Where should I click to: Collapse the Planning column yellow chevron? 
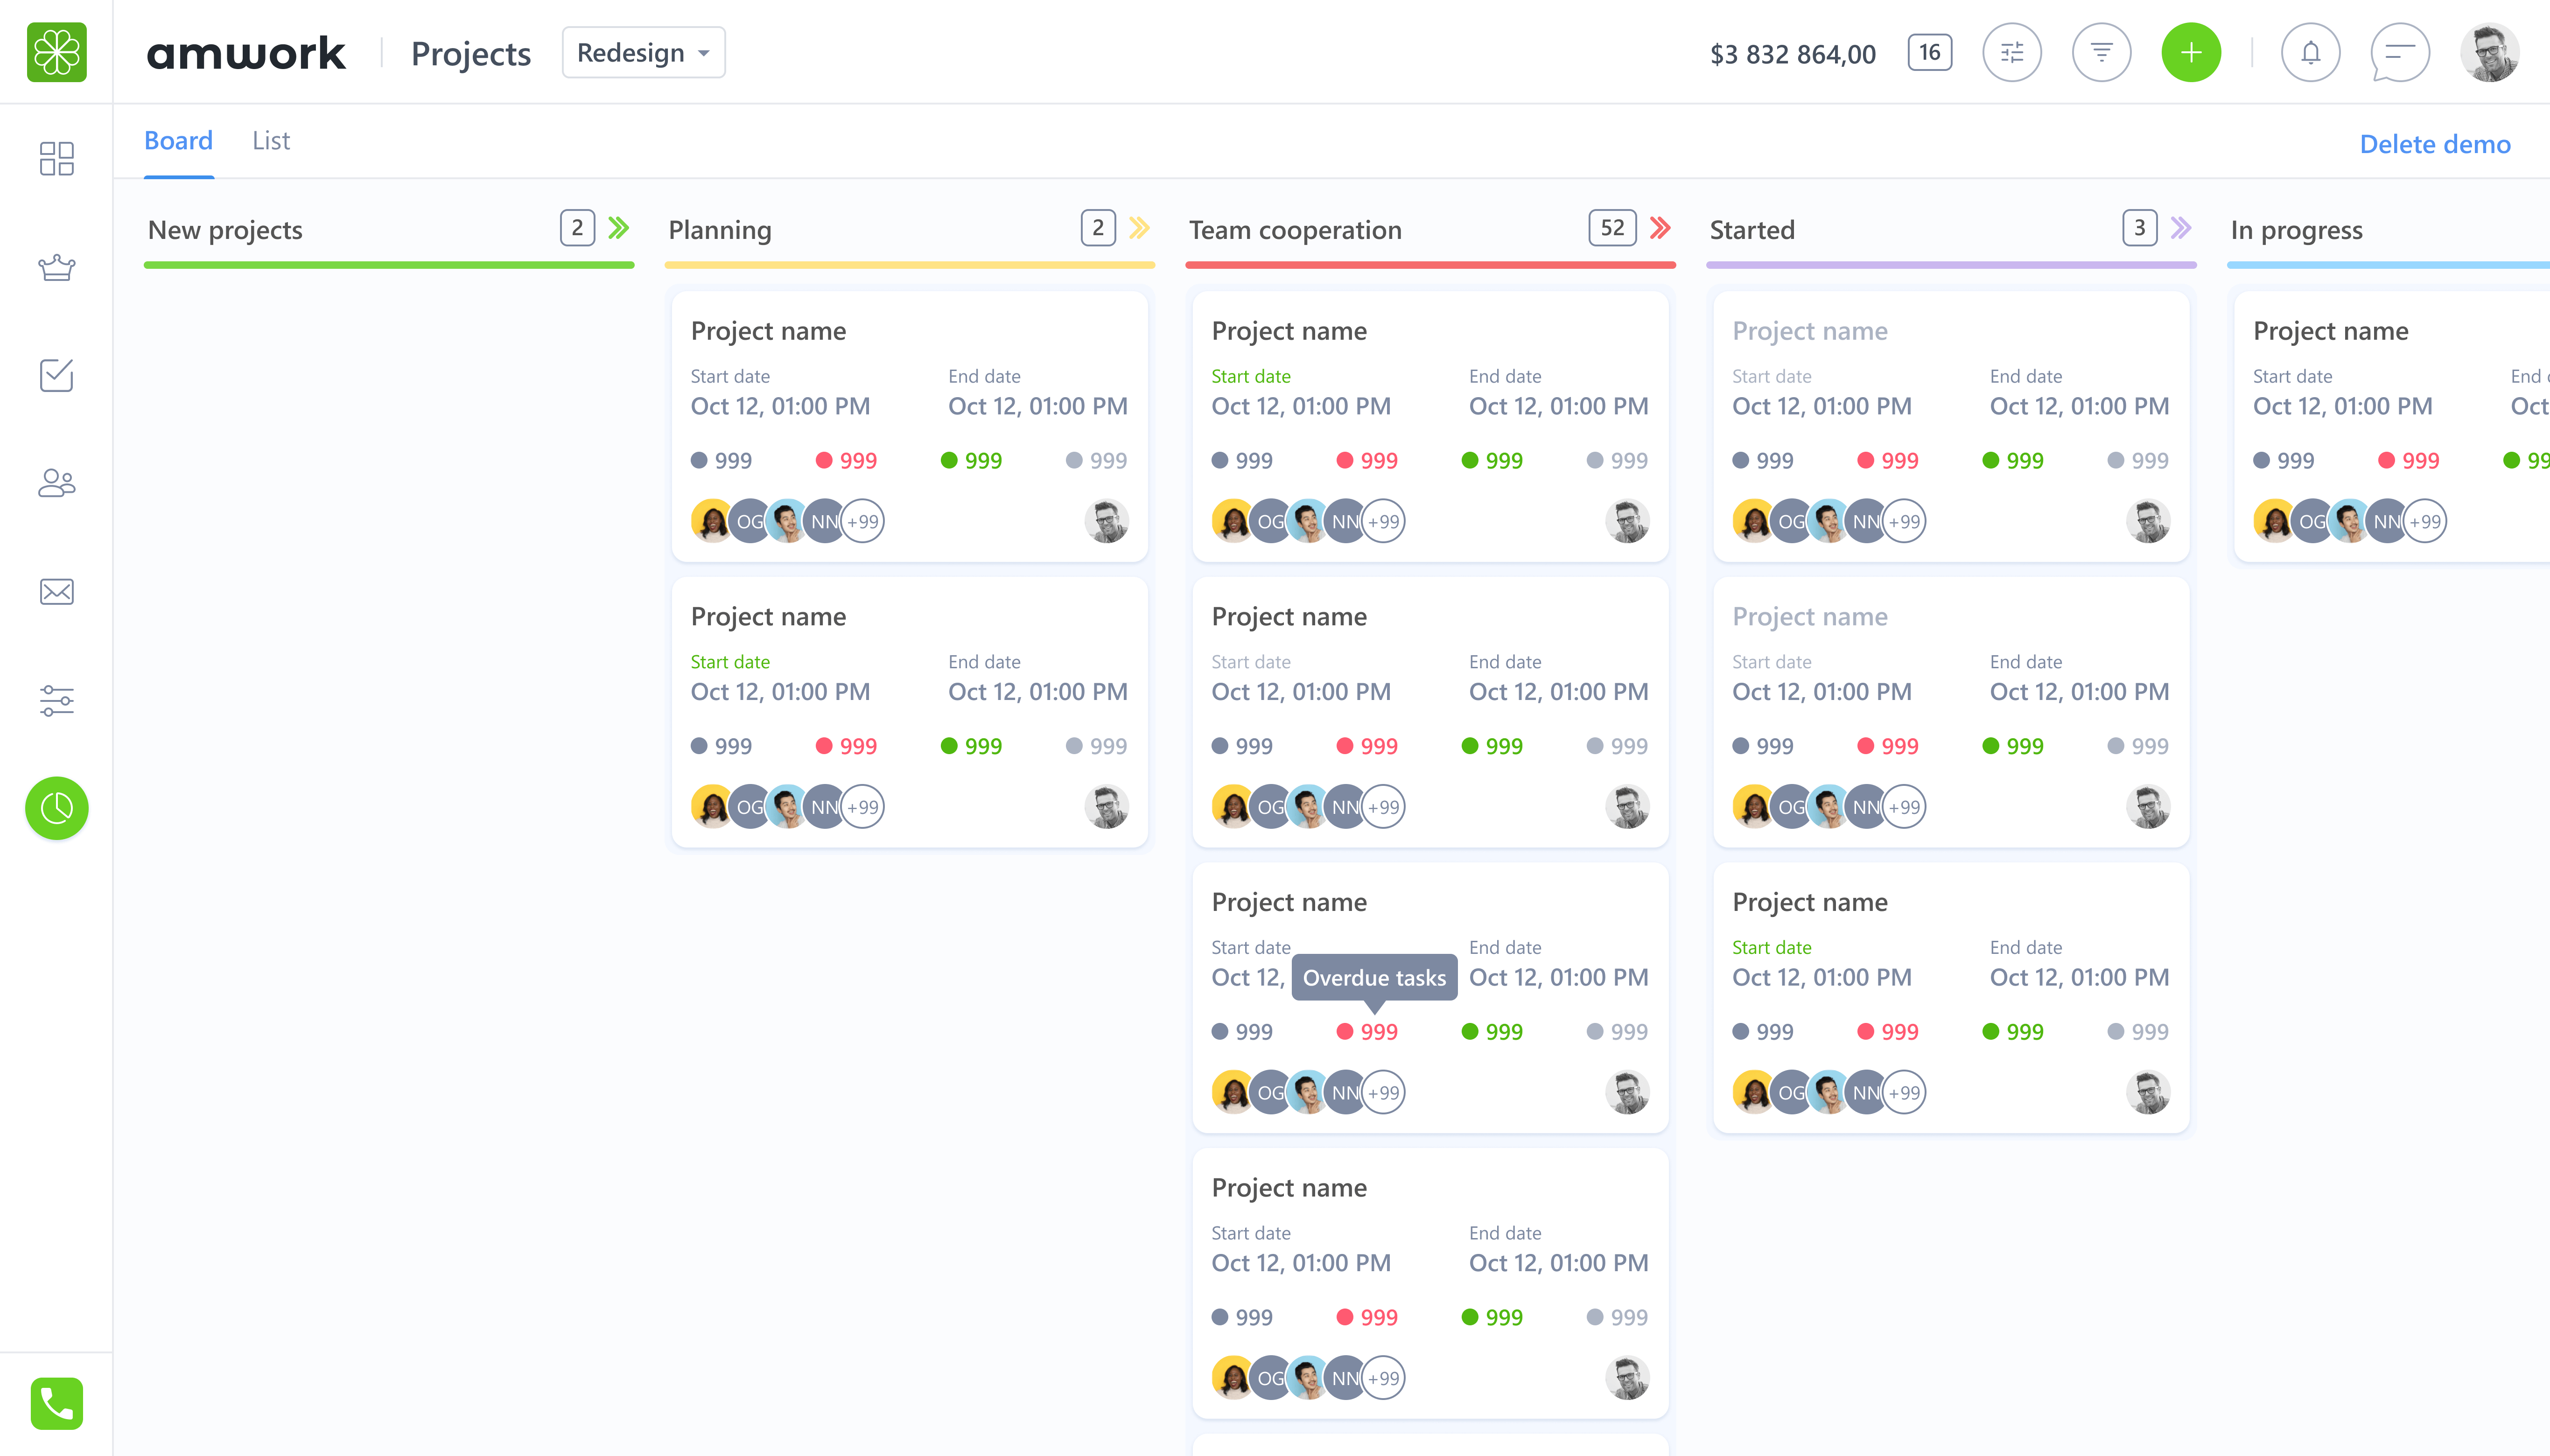point(1139,228)
